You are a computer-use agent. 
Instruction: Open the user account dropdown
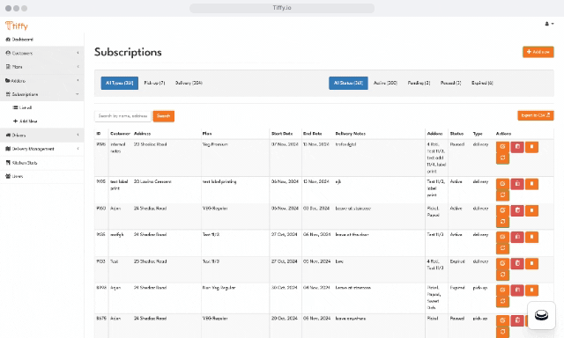[x=549, y=24]
